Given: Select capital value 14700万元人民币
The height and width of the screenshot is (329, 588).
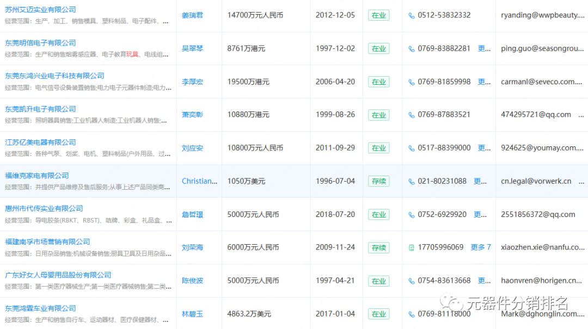Looking at the screenshot, I should 255,15.
